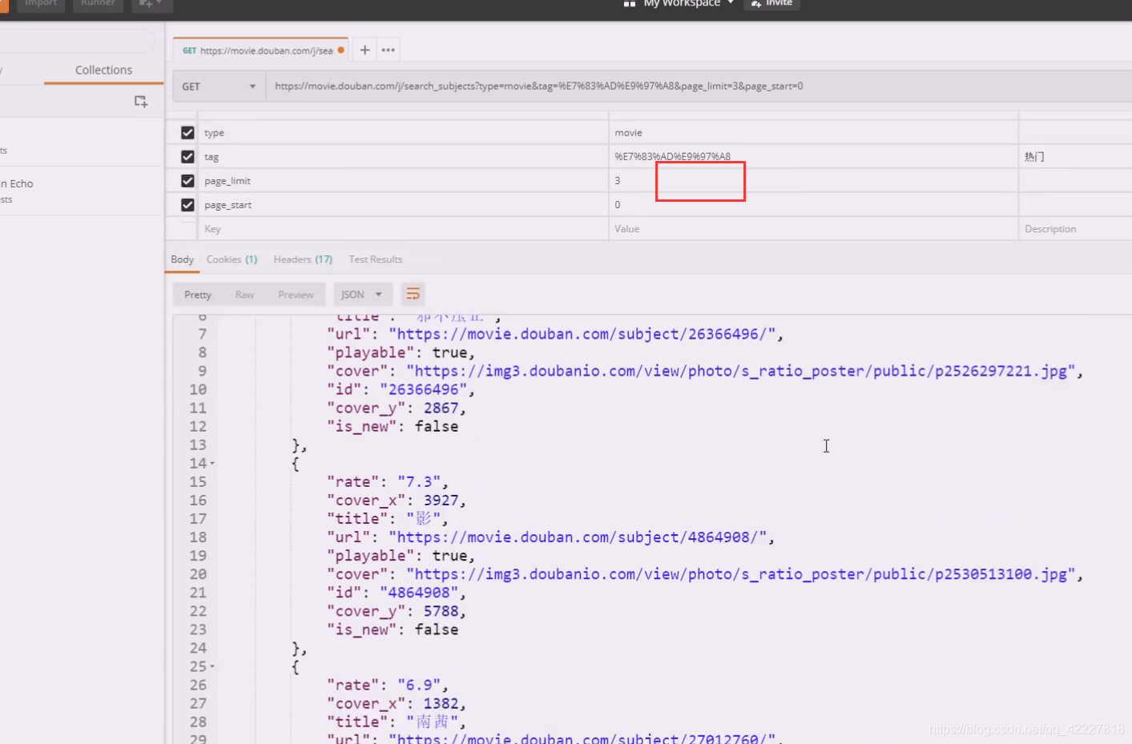Click line number 18 in gutter
This screenshot has height=744, width=1132.
198,537
